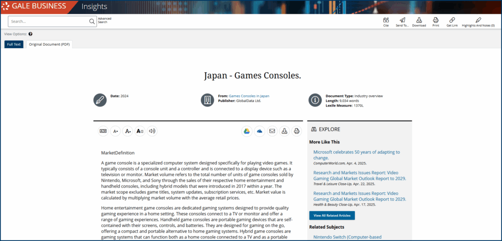Open Send To paper-plane icon
This screenshot has height=241, width=502.
[x=402, y=20]
